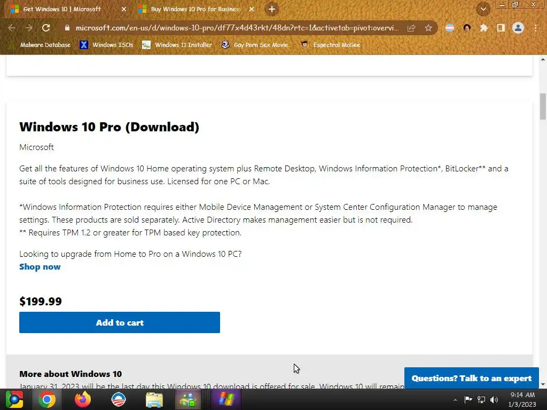Select the $199.99 price text
Viewport: 547px width, 410px height.
[x=41, y=301]
